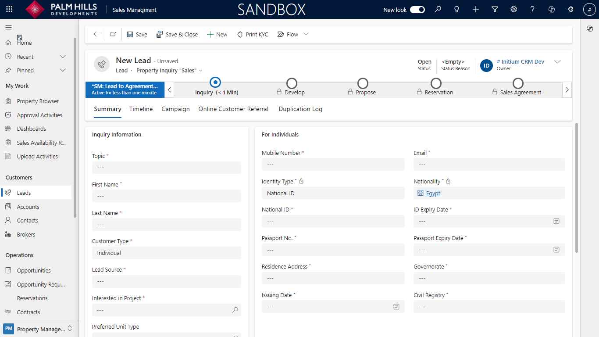This screenshot has width=599, height=337.
Task: Expand the Flow dropdown arrow
Action: [306, 34]
